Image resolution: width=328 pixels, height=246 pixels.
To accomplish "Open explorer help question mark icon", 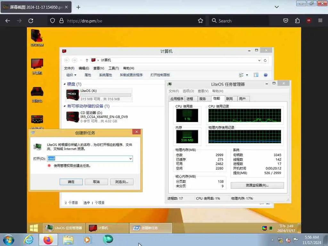I will (266, 75).
